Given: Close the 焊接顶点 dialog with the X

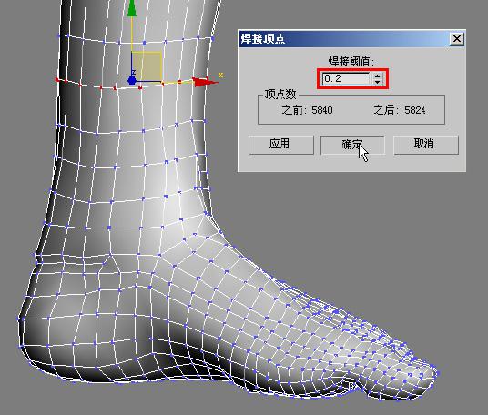Looking at the screenshot, I should click(457, 39).
